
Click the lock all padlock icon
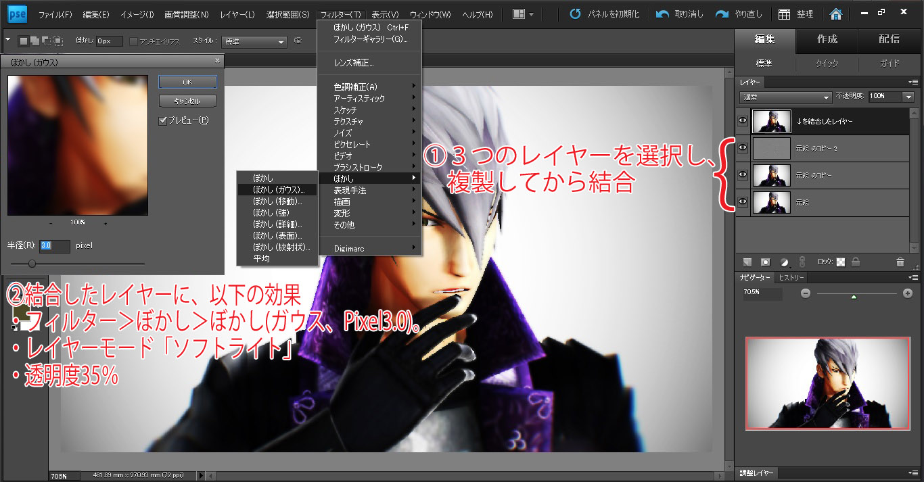coord(856,262)
